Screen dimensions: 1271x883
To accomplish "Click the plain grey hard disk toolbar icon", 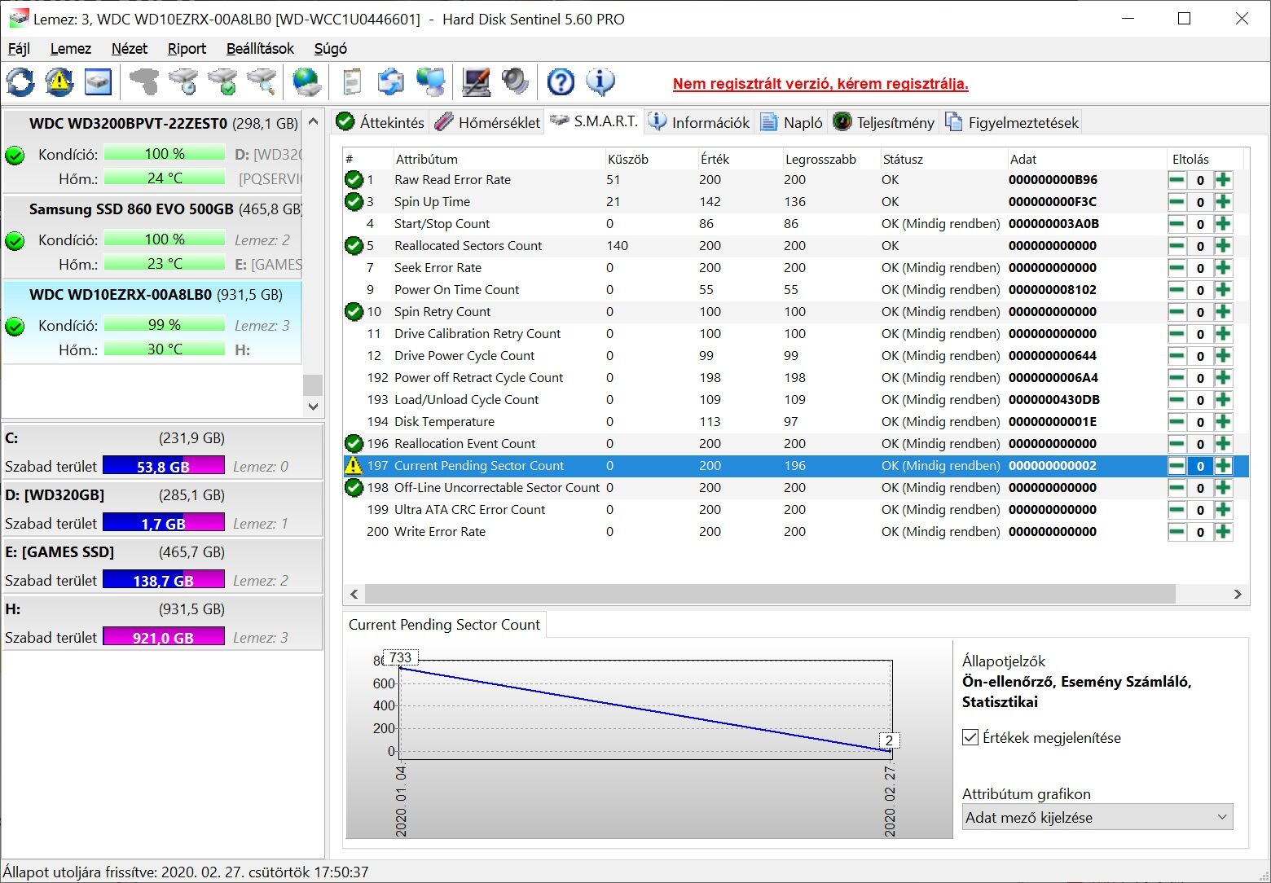I will click(144, 81).
